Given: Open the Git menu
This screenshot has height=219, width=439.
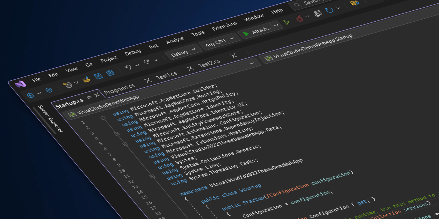Looking at the screenshot, I should [89, 65].
